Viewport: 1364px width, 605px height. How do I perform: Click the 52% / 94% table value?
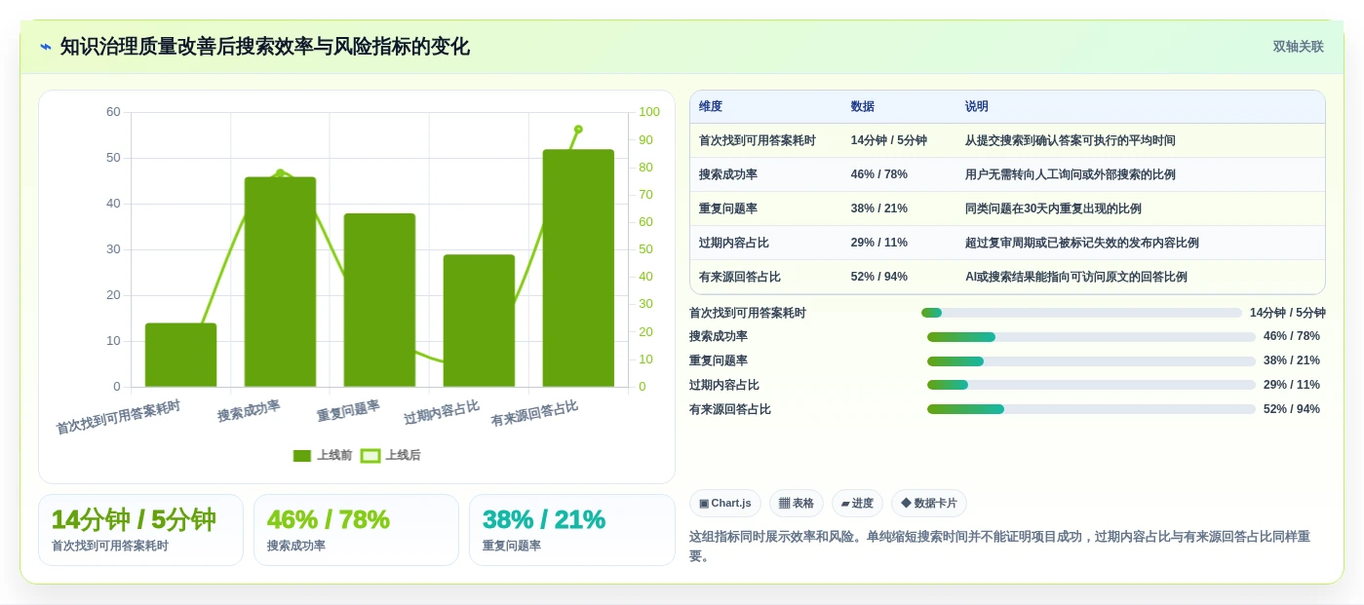pos(879,277)
